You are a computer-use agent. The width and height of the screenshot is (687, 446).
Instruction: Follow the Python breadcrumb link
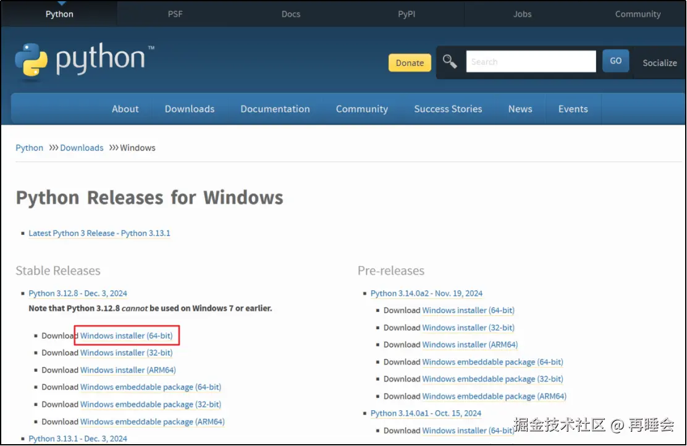(30, 148)
